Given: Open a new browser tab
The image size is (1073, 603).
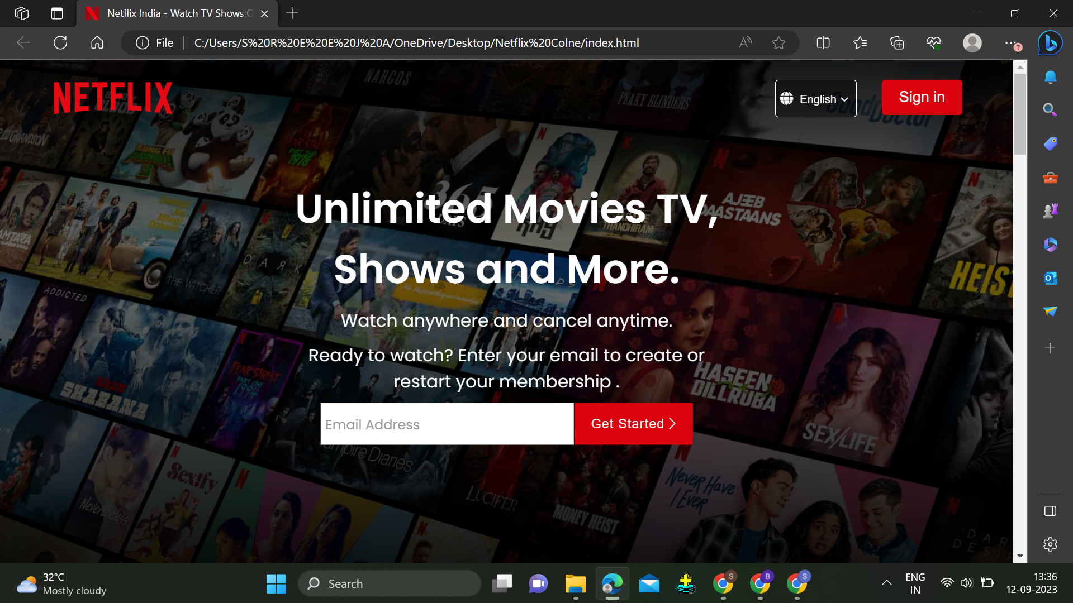Looking at the screenshot, I should pyautogui.click(x=291, y=13).
